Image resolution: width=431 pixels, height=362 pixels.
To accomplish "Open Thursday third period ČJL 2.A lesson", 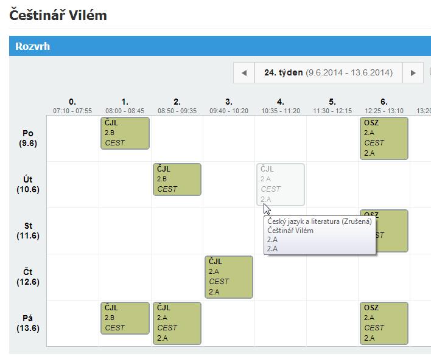I will click(x=228, y=277).
